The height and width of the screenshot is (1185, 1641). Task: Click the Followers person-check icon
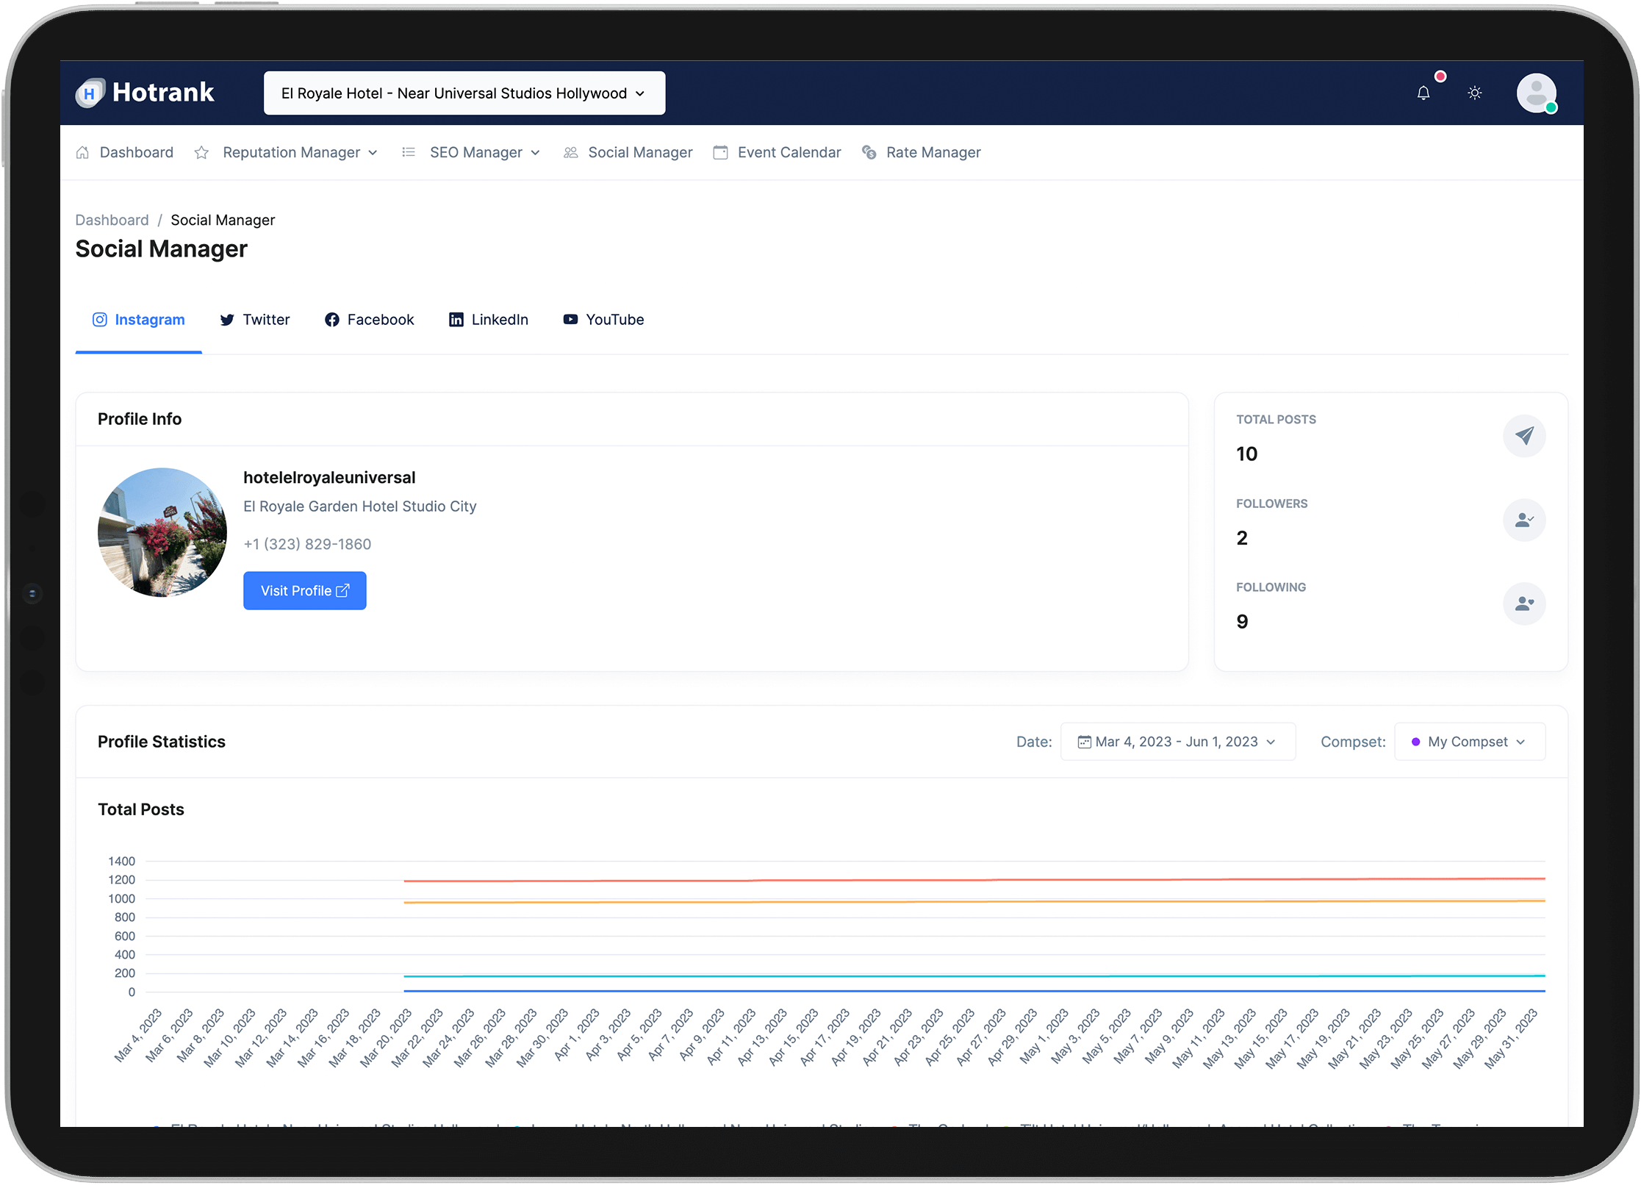1524,520
